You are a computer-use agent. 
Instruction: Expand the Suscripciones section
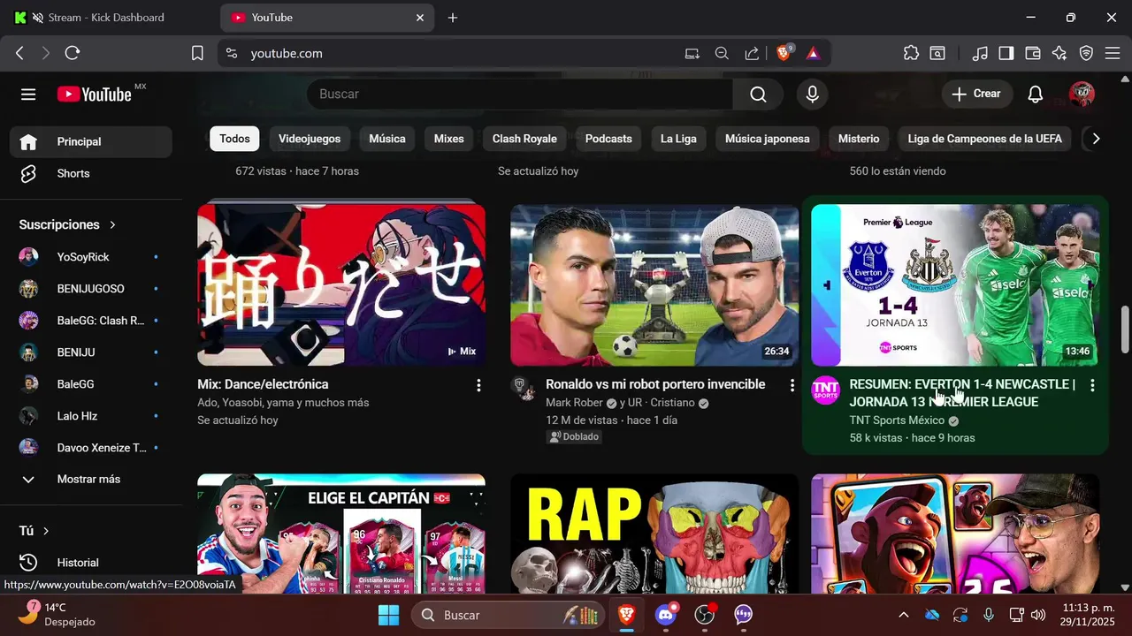[67, 224]
